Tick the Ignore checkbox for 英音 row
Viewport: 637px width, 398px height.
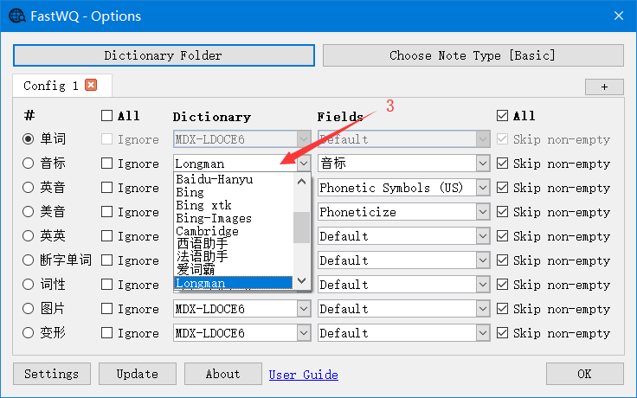[x=107, y=188]
